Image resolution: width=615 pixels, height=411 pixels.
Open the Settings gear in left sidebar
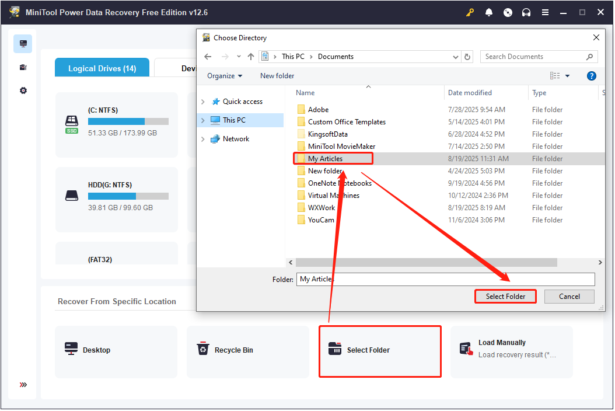pyautogui.click(x=23, y=90)
